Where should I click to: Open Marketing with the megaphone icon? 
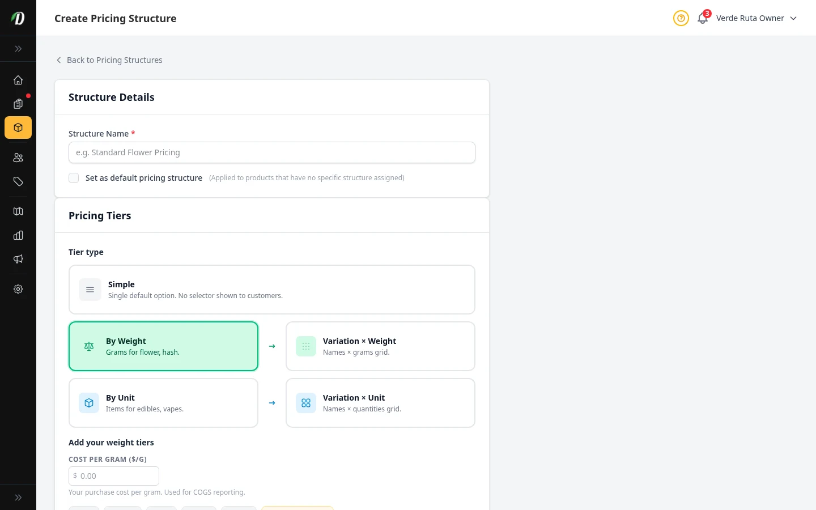coord(18,259)
